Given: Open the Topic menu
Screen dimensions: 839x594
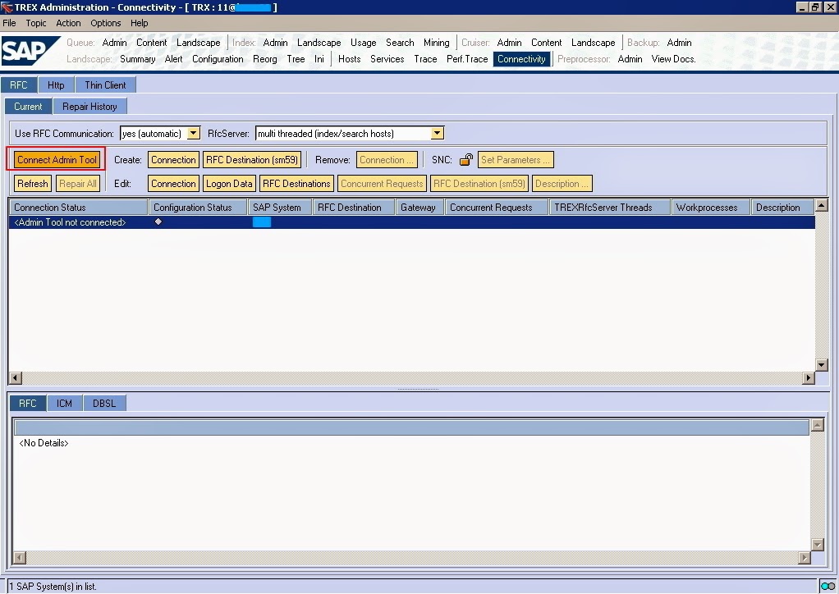Looking at the screenshot, I should [36, 23].
